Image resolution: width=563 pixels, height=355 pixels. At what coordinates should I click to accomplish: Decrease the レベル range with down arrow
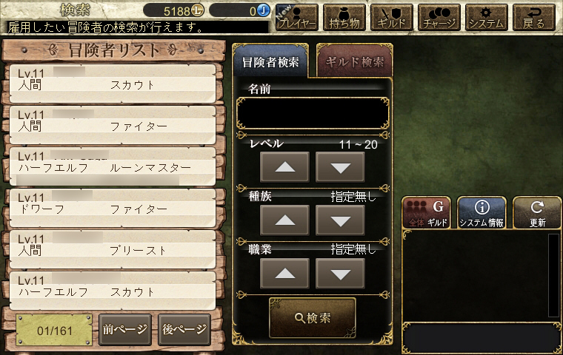click(x=340, y=167)
